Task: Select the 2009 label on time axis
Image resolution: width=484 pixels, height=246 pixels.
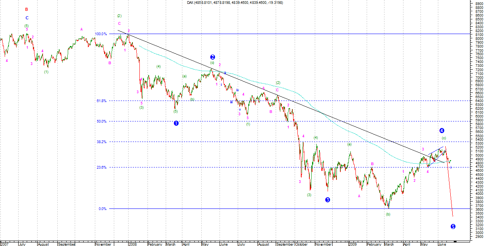Action: [352, 244]
